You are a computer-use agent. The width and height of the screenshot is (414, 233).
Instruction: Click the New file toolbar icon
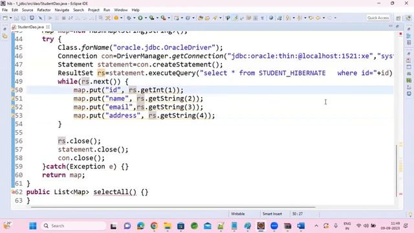5,18
